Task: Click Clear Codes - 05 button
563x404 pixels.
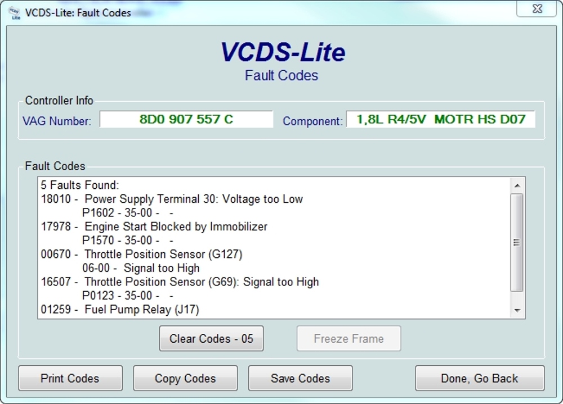Action: pyautogui.click(x=212, y=338)
